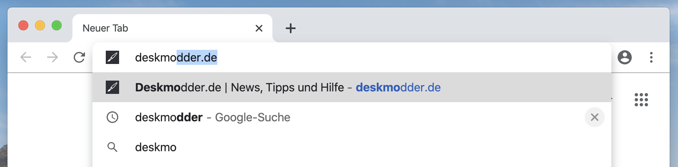Open the blue deskmodder.de URL link
678x167 pixels.
398,87
